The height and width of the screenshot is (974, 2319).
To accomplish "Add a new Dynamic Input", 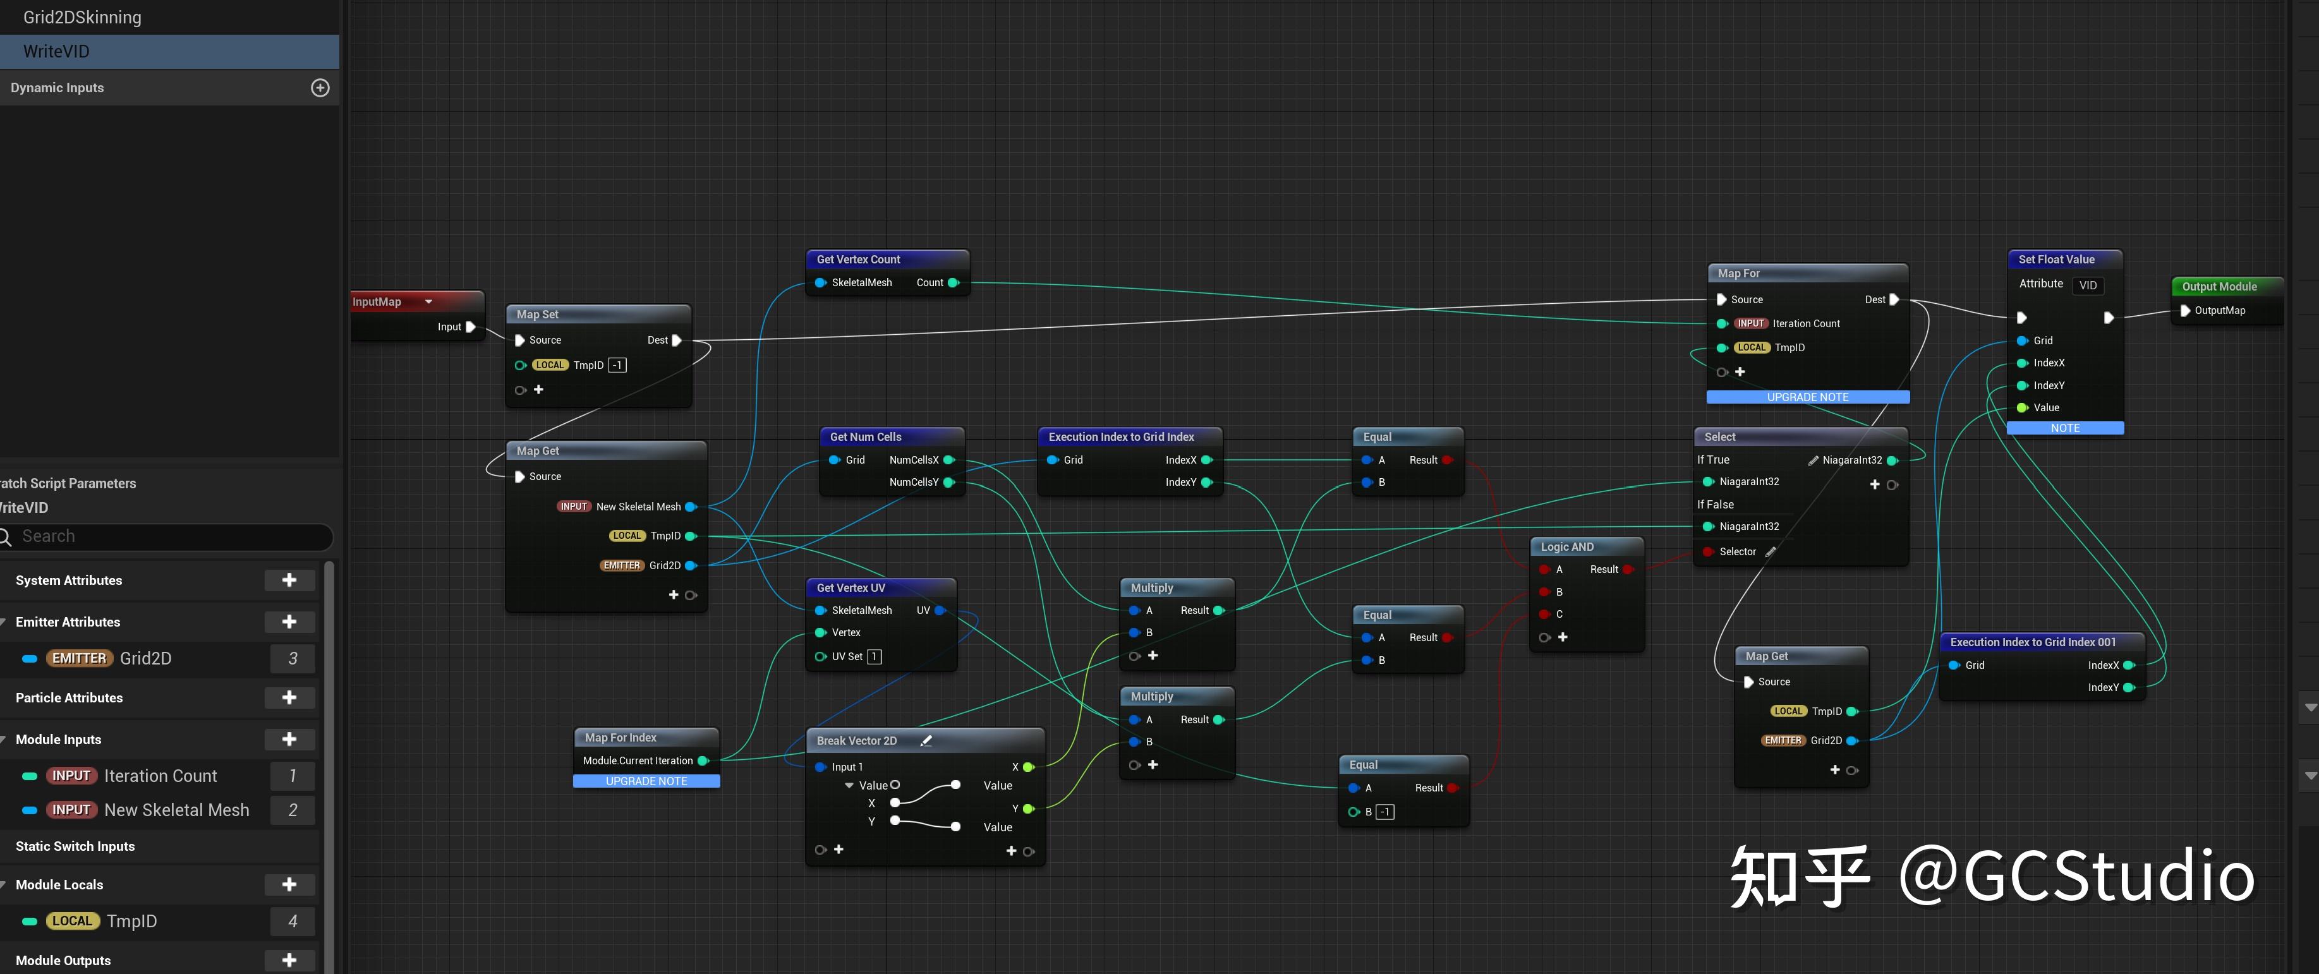I will pyautogui.click(x=320, y=87).
